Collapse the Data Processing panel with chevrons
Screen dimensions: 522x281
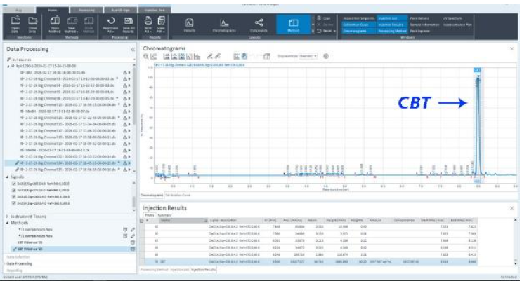point(133,50)
